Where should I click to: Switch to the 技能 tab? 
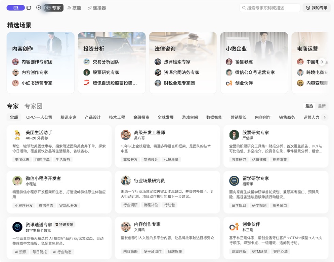point(74,8)
